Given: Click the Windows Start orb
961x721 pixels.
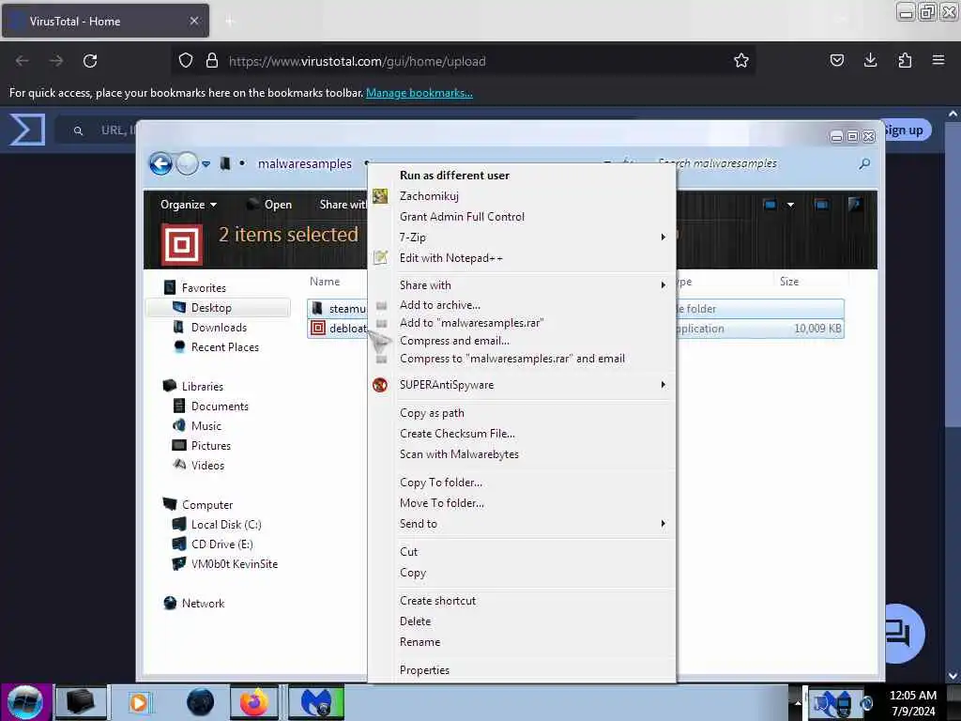Looking at the screenshot, I should coord(25,702).
